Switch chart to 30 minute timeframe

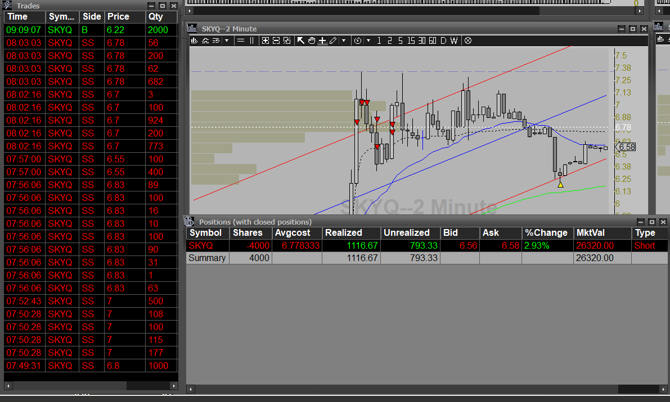tap(422, 40)
